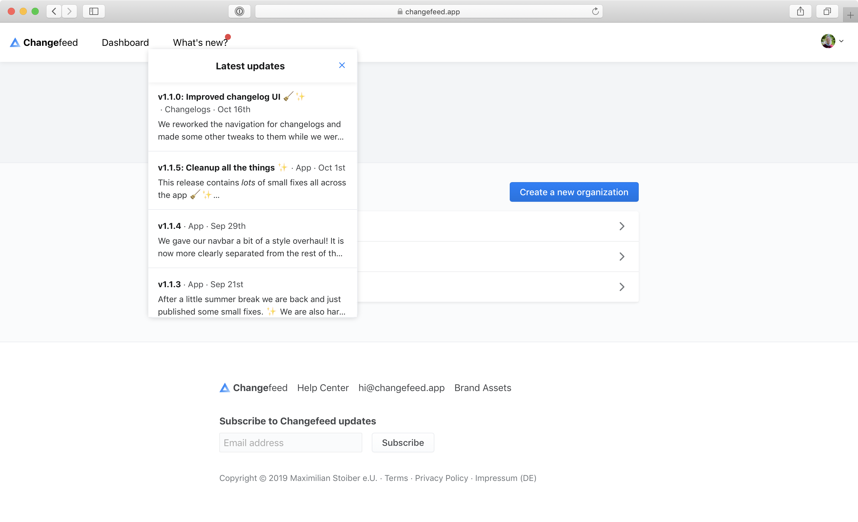
Task: Click the Email address input field
Action: click(x=290, y=442)
